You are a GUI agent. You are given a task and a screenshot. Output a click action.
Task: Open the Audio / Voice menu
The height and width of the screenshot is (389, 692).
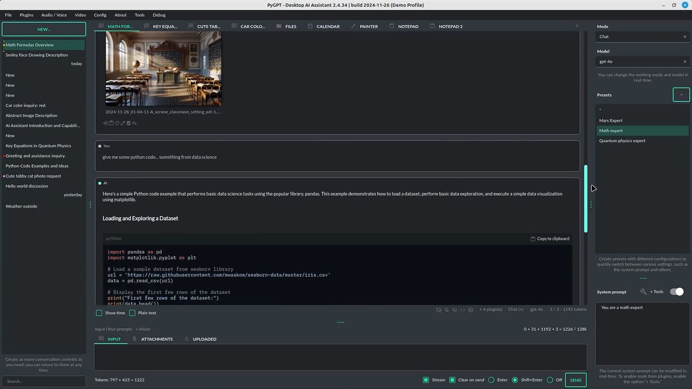(54, 15)
